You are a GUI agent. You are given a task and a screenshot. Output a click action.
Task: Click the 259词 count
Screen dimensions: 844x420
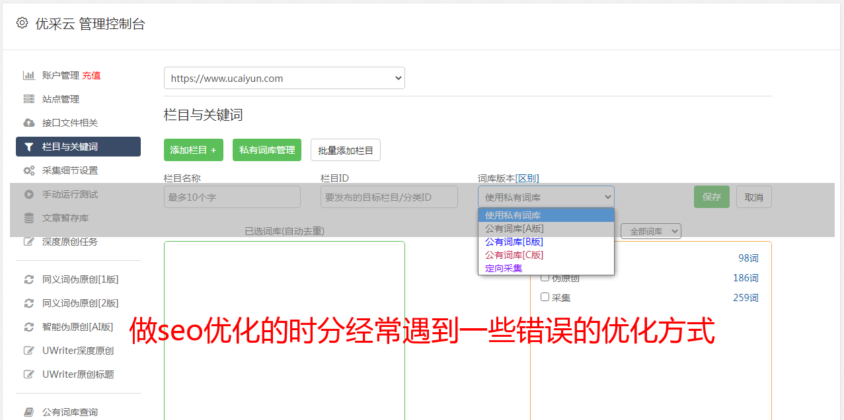coord(746,298)
